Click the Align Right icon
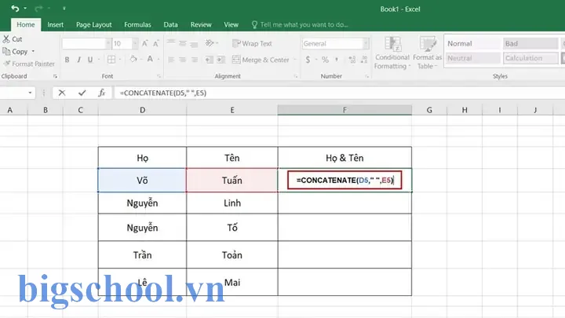This screenshot has height=318, width=565. tap(195, 60)
